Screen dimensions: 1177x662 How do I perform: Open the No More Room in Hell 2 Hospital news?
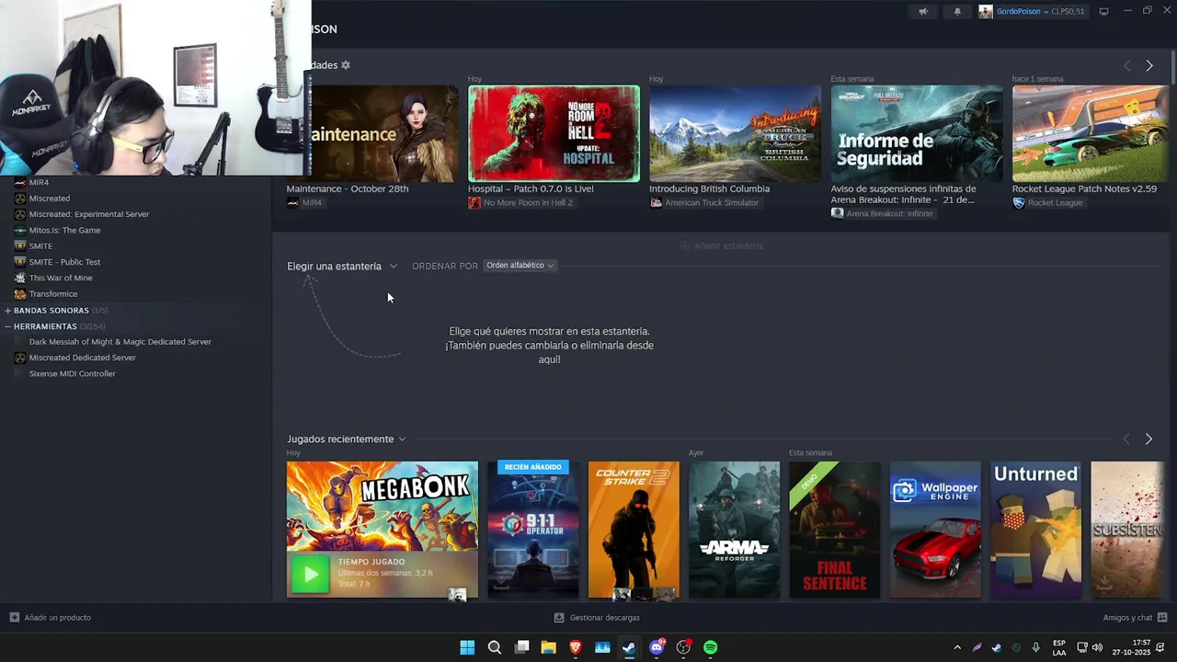point(554,134)
